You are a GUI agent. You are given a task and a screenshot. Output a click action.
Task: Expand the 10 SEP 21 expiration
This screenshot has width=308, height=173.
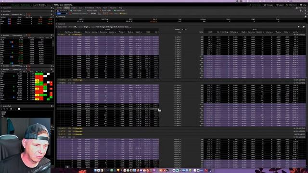58,80
